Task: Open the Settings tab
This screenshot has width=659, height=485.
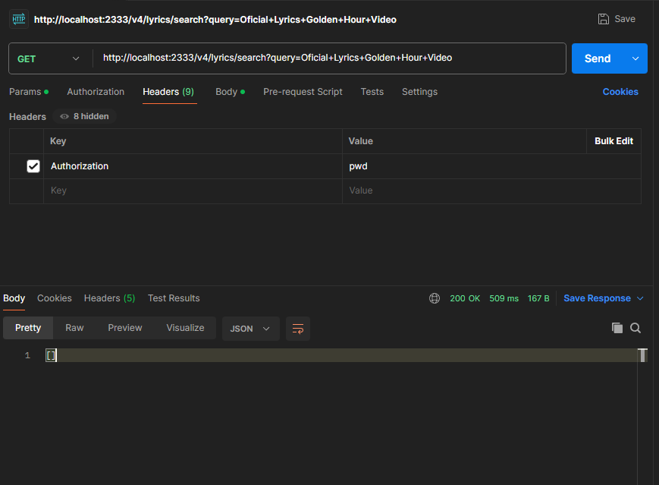Action: (x=419, y=92)
